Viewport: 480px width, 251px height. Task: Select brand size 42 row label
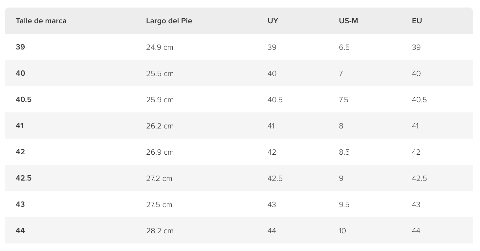tap(20, 152)
